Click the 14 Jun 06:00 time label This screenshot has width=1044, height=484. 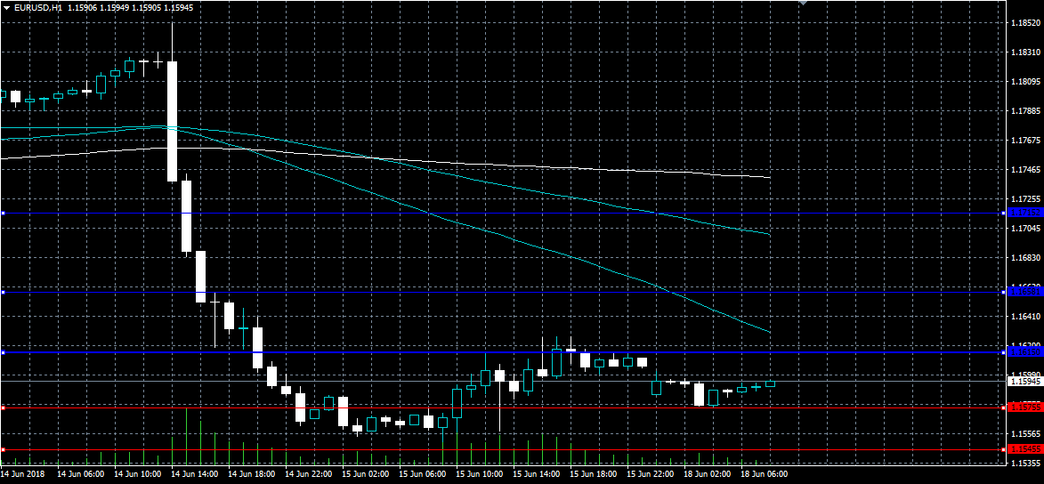[x=81, y=474]
